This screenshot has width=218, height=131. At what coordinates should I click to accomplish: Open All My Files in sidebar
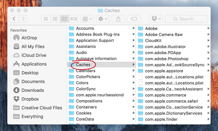pyautogui.click(x=29, y=47)
